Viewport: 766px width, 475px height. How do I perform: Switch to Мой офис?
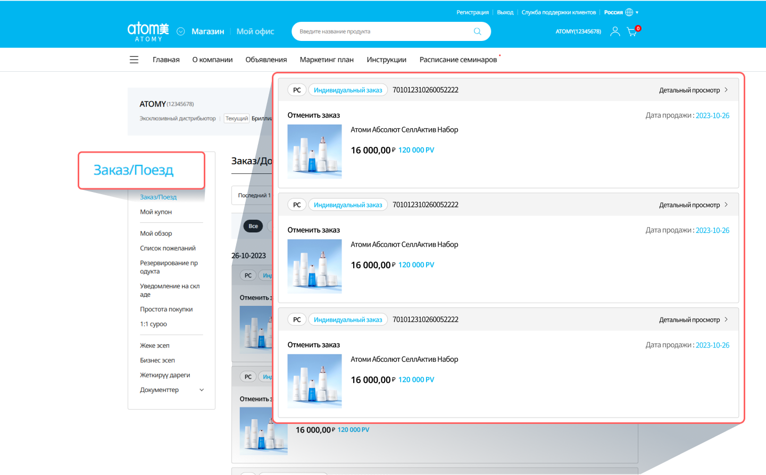click(255, 31)
